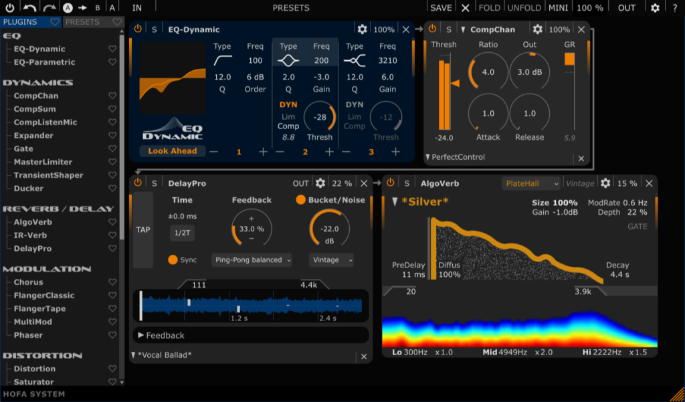Toggle the global power button in top bar
Image resolution: width=685 pixels, height=402 pixels.
(x=9, y=7)
